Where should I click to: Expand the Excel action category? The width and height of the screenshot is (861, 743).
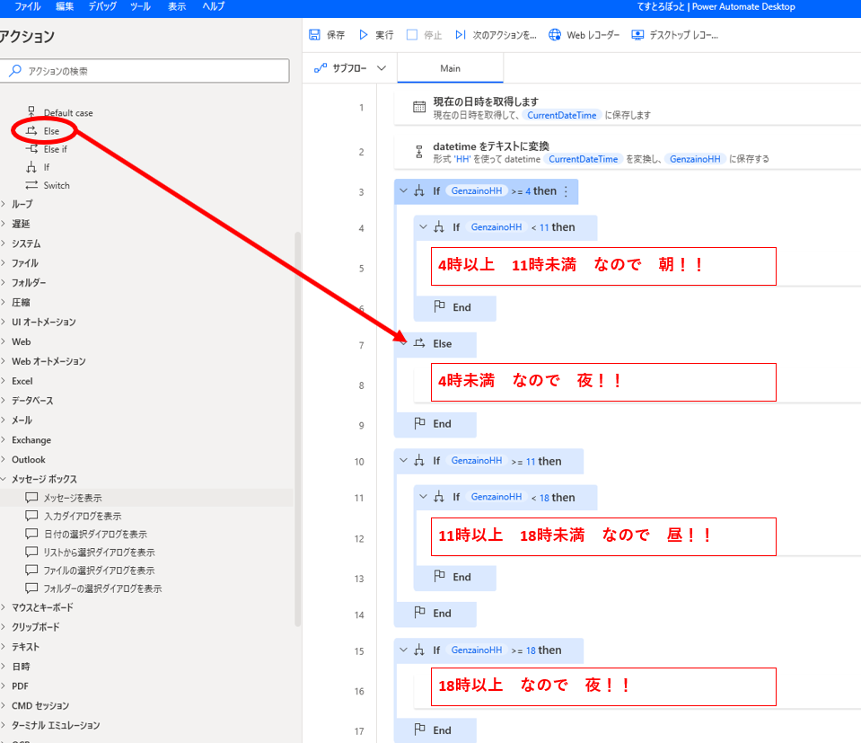(x=4, y=381)
